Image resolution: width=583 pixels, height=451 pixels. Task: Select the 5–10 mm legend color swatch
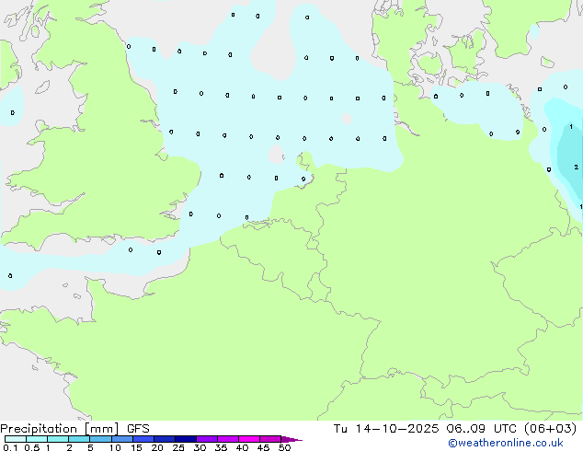click(x=100, y=439)
